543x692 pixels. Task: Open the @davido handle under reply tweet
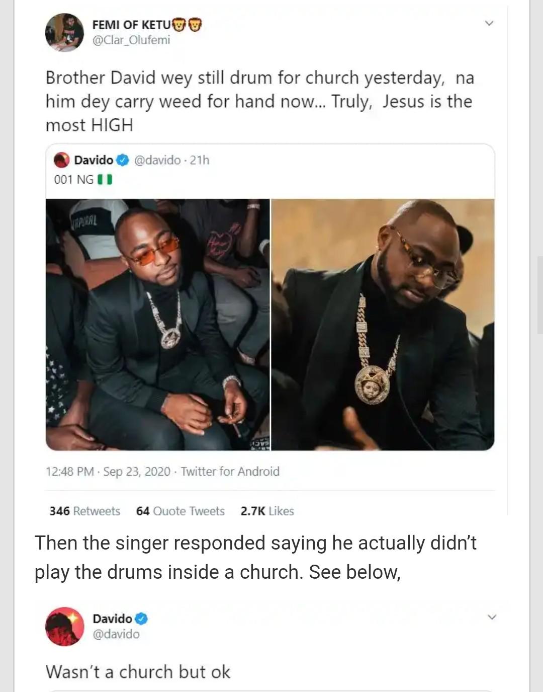(x=116, y=634)
